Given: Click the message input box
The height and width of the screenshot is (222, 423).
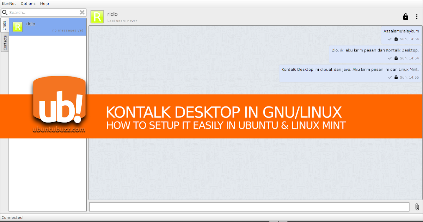Looking at the screenshot, I should pos(249,207).
